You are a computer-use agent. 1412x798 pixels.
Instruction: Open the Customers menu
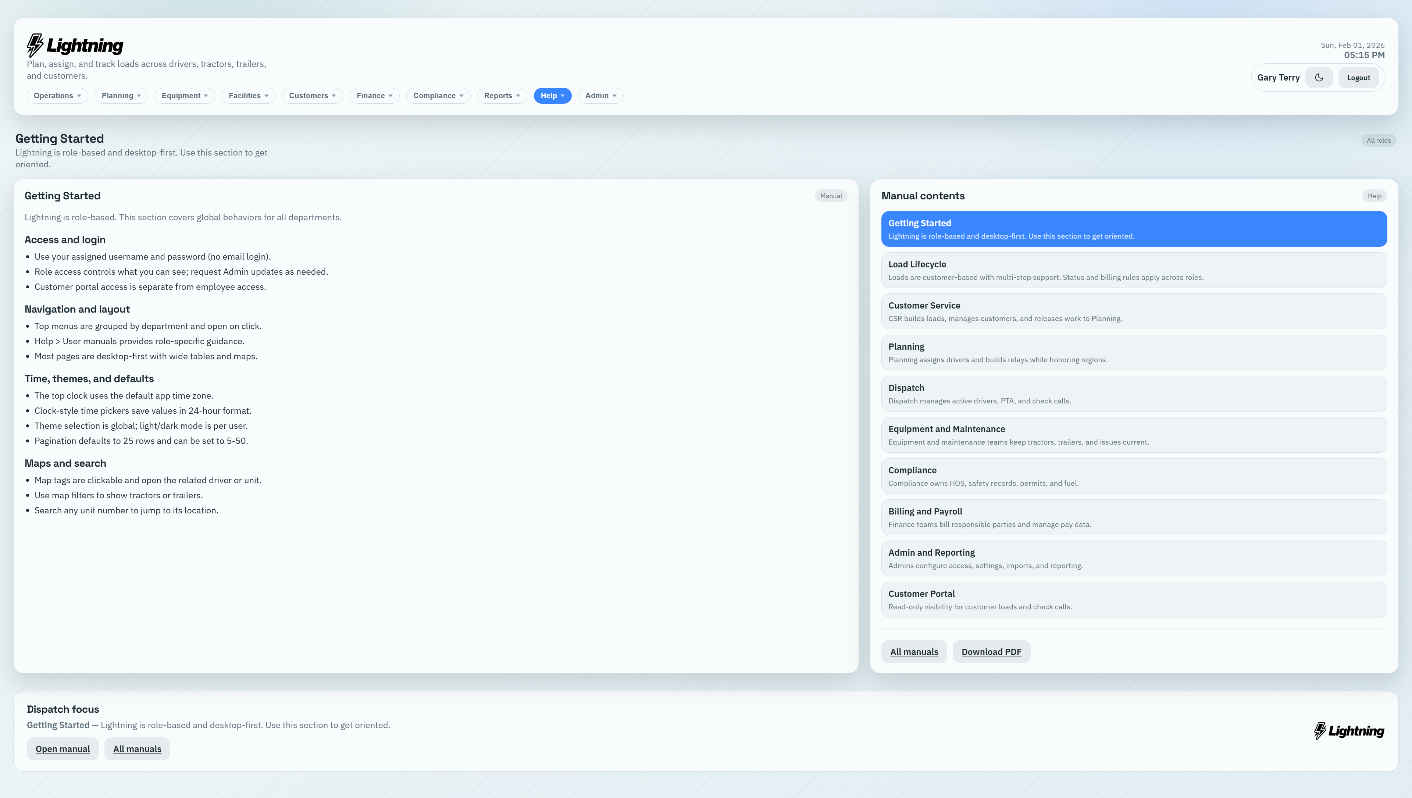pos(313,95)
